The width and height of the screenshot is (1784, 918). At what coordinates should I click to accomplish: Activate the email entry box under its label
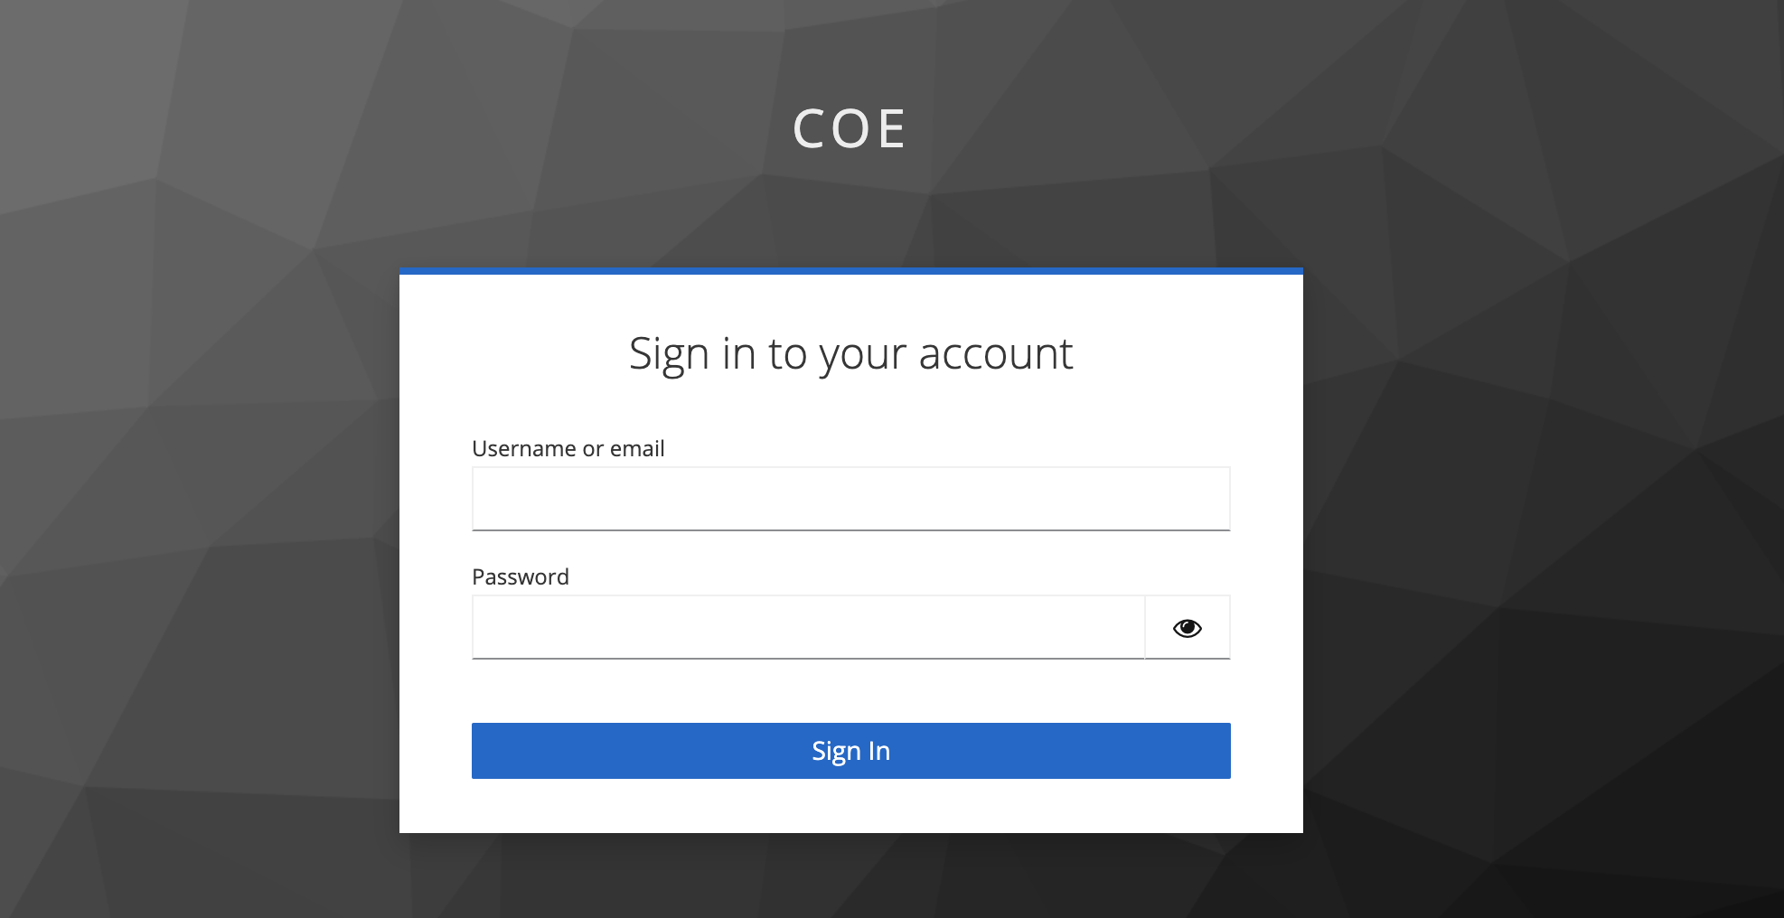[x=850, y=499]
